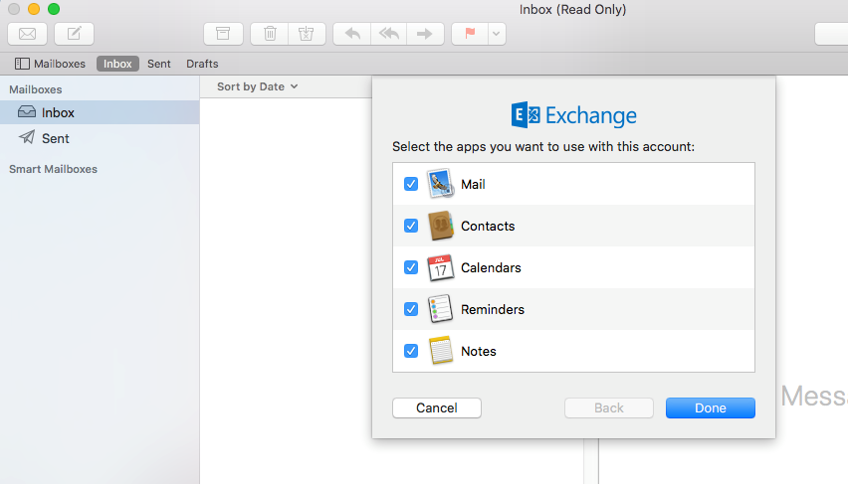Image resolution: width=848 pixels, height=484 pixels.
Task: Open the flag color dropdown arrow
Action: tap(496, 33)
